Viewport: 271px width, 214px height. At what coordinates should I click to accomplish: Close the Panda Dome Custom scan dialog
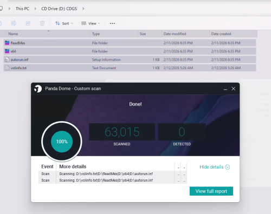tap(234, 89)
